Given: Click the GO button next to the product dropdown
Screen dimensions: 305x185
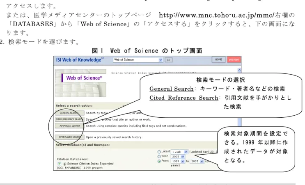Looking at the screenshot, I should [168, 60].
